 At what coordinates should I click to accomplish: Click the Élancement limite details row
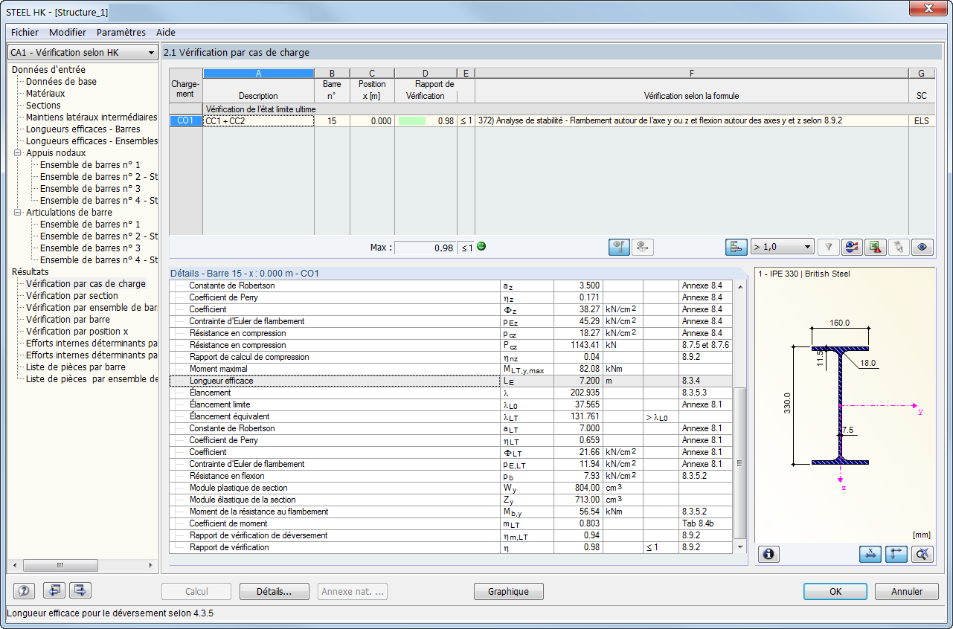[x=452, y=404]
